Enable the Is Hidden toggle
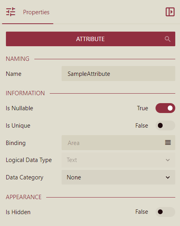The height and width of the screenshot is (226, 180). click(x=165, y=212)
